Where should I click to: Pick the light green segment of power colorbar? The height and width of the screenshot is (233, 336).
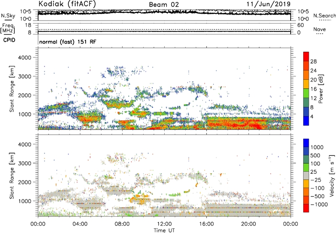(306, 93)
